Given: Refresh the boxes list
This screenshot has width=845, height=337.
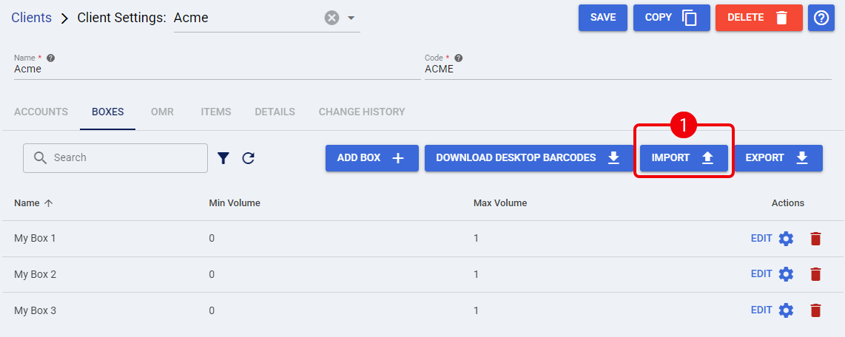Looking at the screenshot, I should [248, 157].
